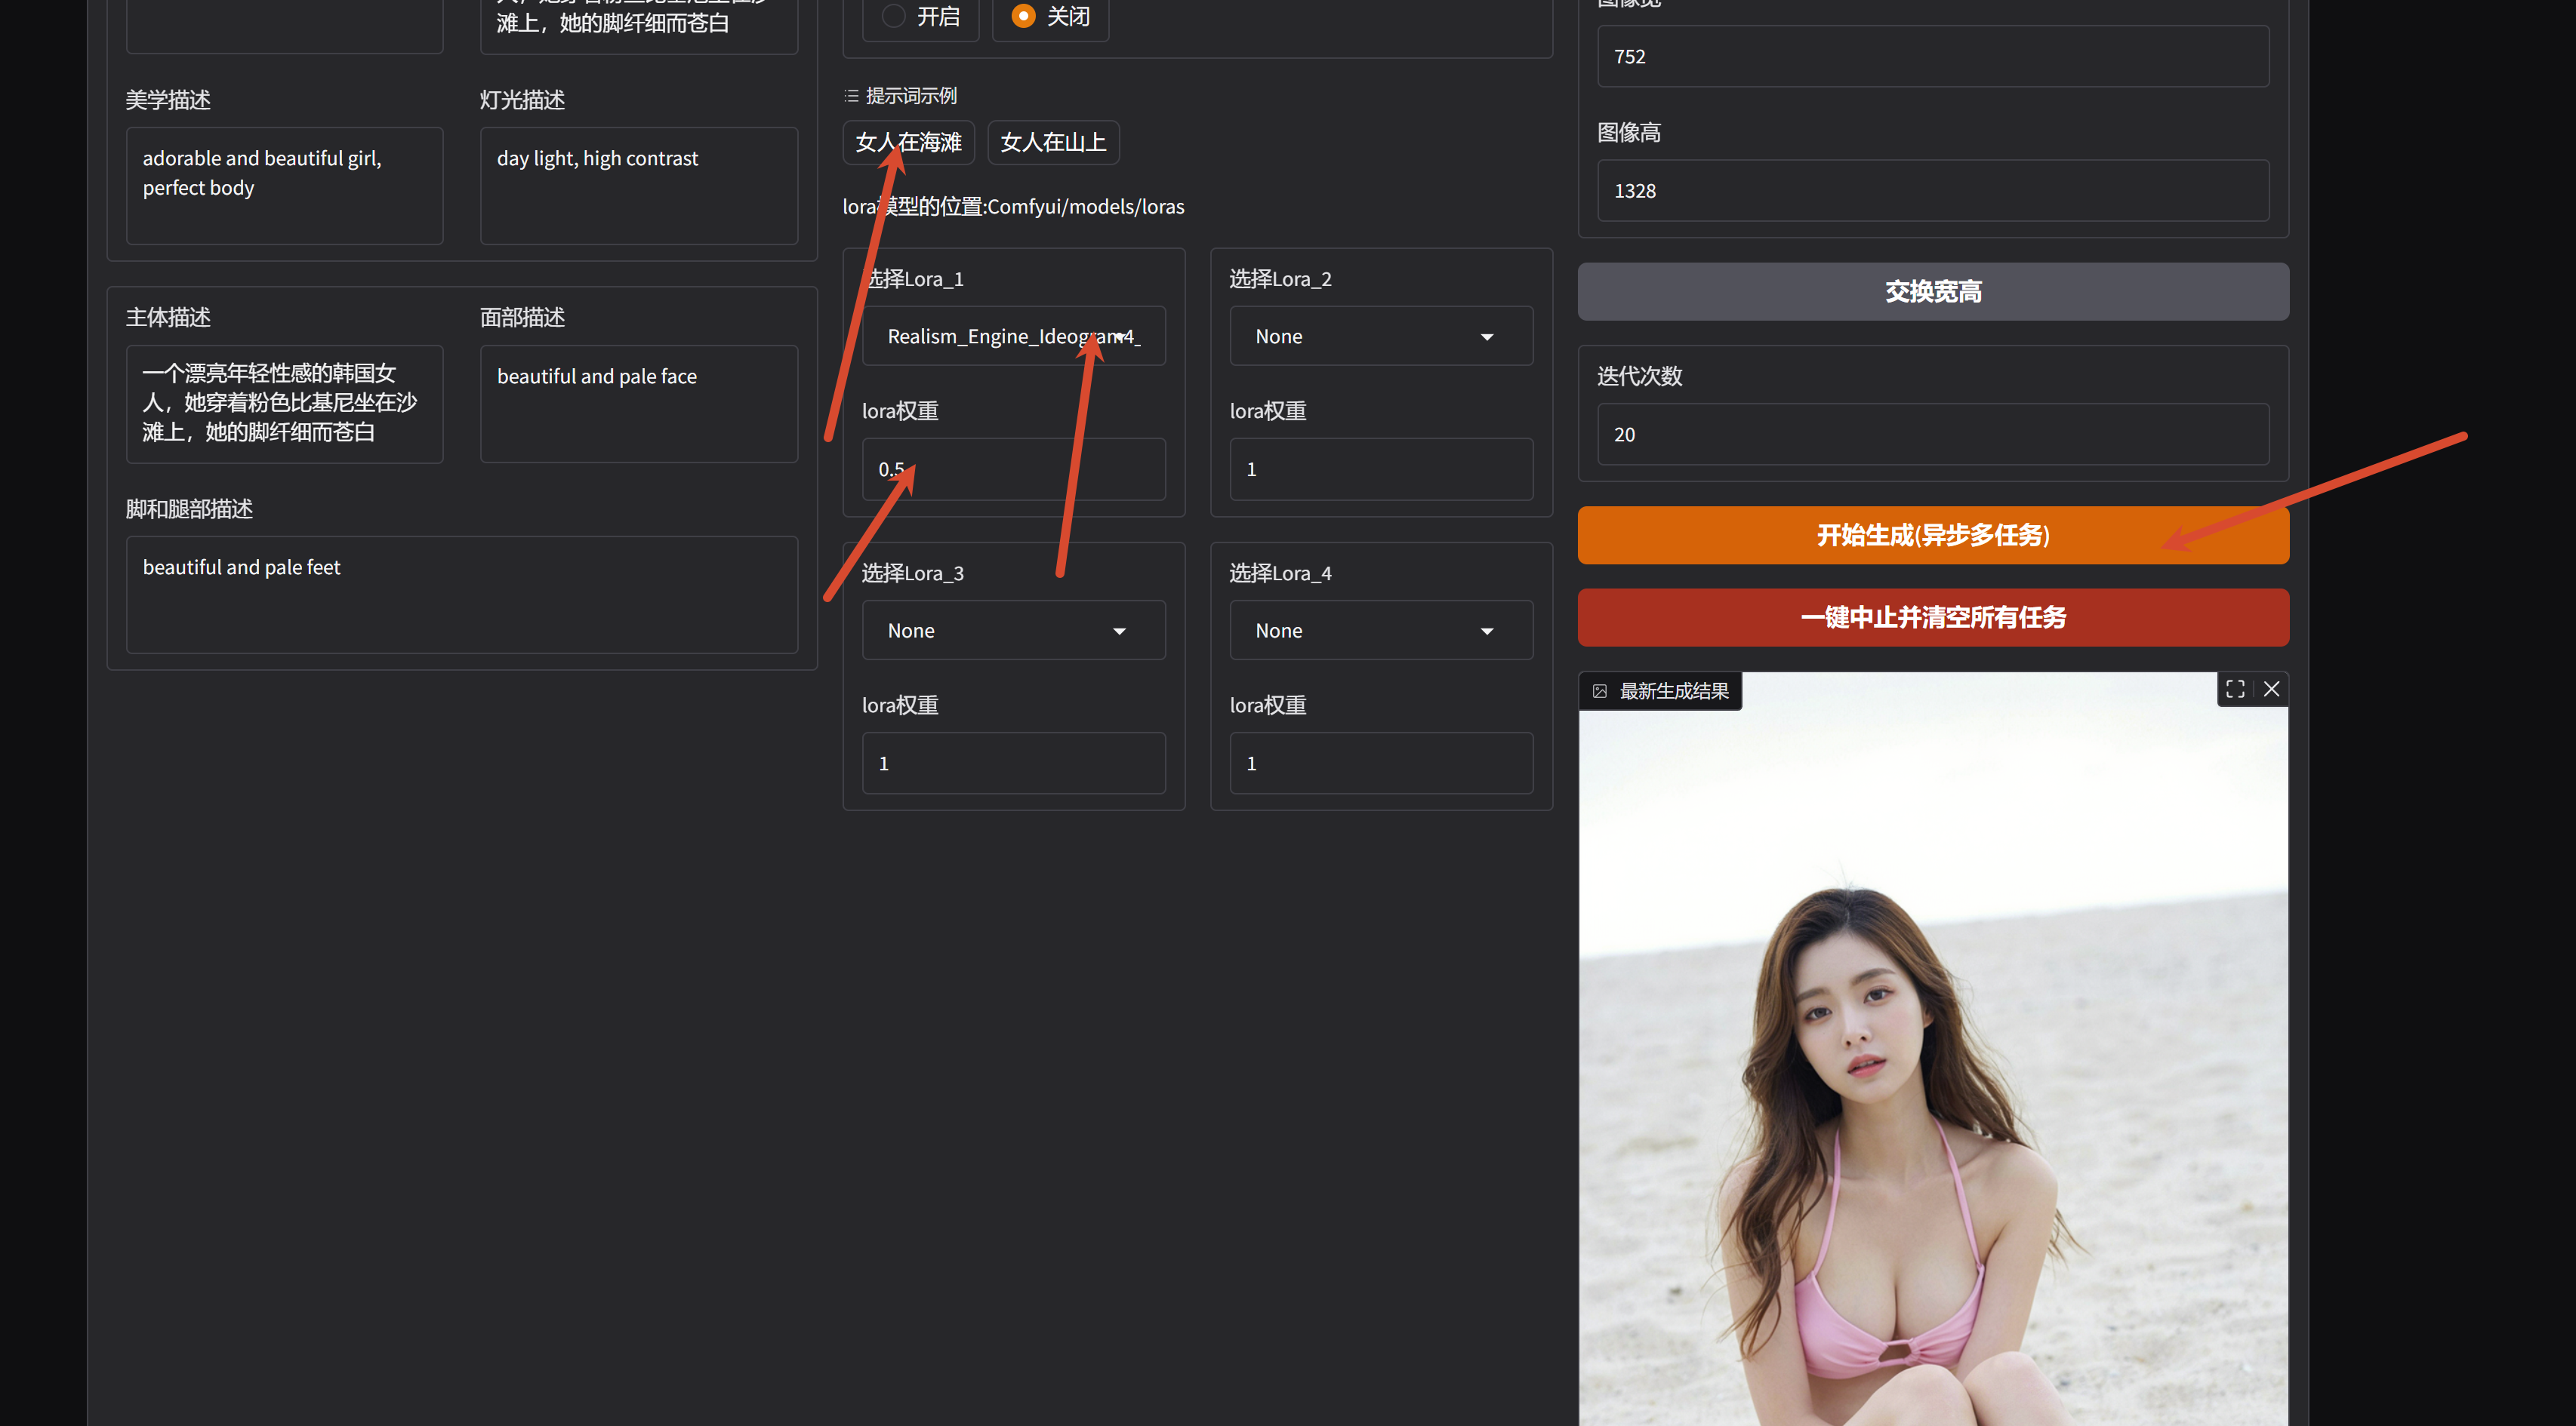Click the 图像高 field showing 1328

(x=1933, y=191)
